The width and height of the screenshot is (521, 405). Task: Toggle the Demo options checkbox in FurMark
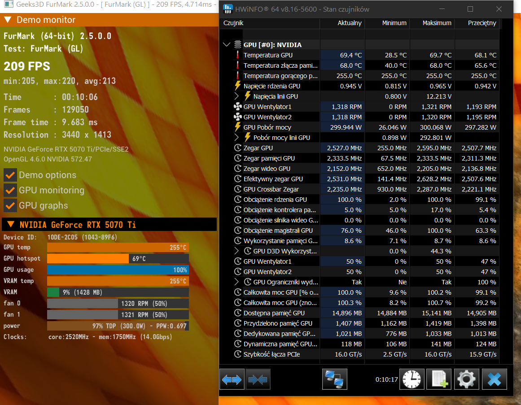point(10,175)
